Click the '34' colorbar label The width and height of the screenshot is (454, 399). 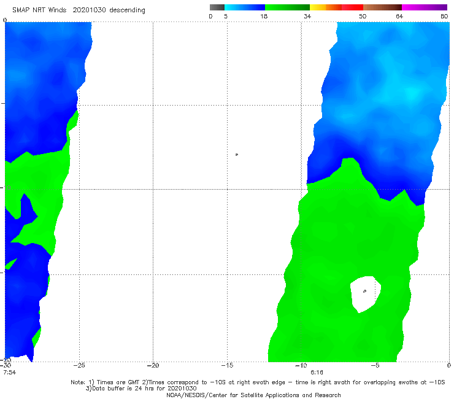click(307, 16)
